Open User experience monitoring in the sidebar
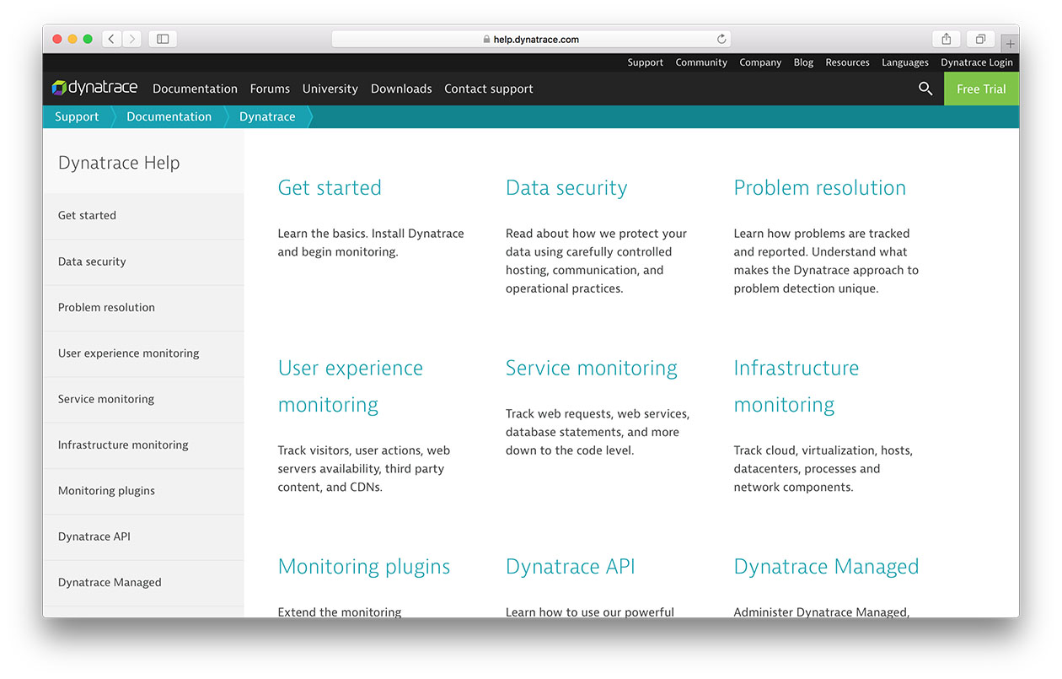The width and height of the screenshot is (1062, 679). click(x=143, y=353)
